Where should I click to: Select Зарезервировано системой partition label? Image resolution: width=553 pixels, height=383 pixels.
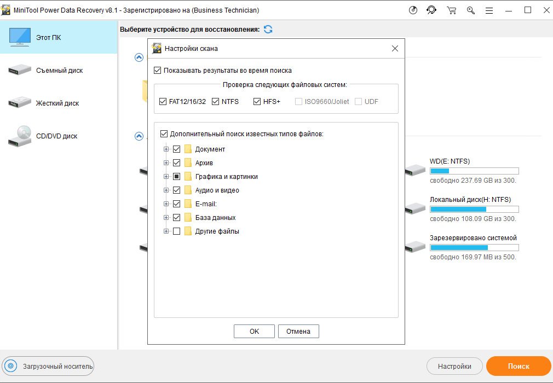tap(473, 238)
